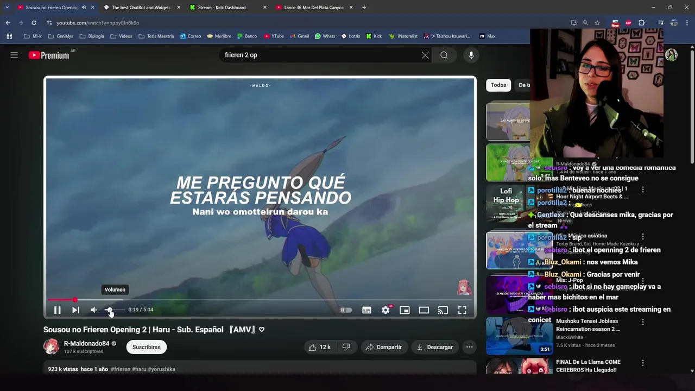Toggle subtitles captions button

(367, 310)
